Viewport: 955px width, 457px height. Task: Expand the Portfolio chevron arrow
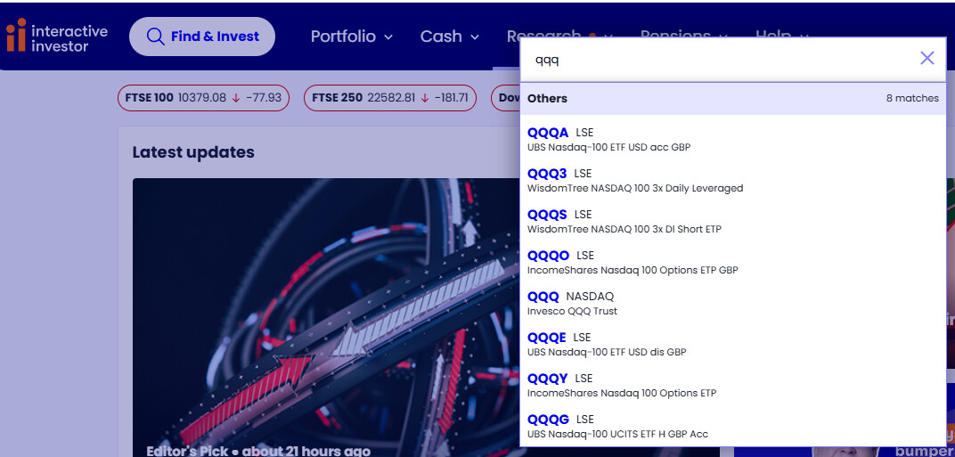[388, 37]
